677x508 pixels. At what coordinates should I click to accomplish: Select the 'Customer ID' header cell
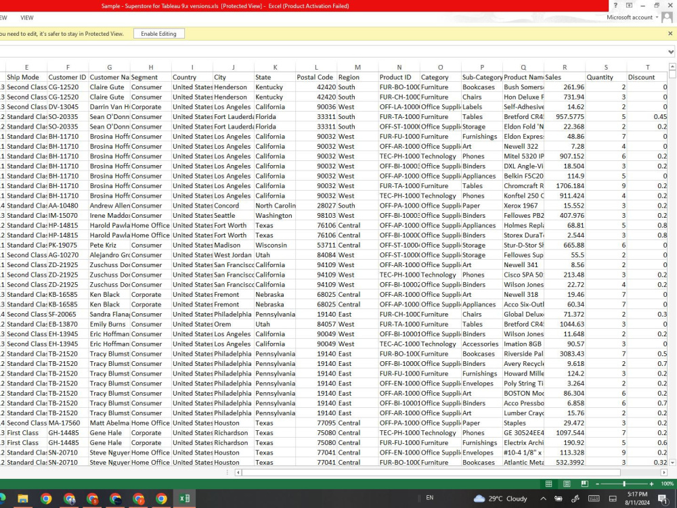click(x=68, y=77)
